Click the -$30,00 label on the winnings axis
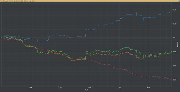 [174, 80]
